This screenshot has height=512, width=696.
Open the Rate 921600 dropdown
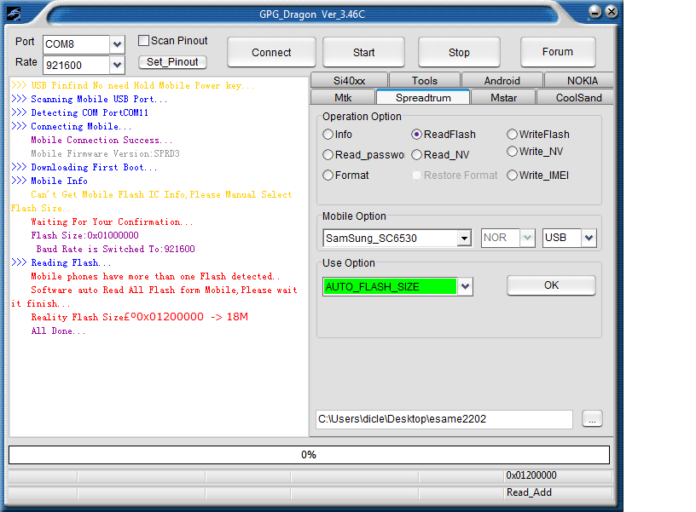pyautogui.click(x=117, y=65)
